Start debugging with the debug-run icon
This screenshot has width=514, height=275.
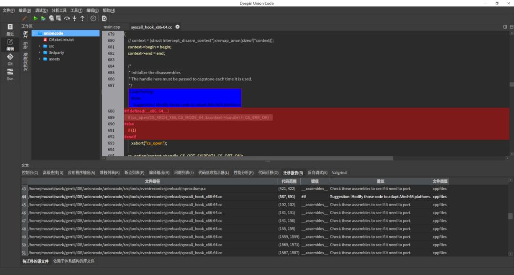click(x=43, y=18)
